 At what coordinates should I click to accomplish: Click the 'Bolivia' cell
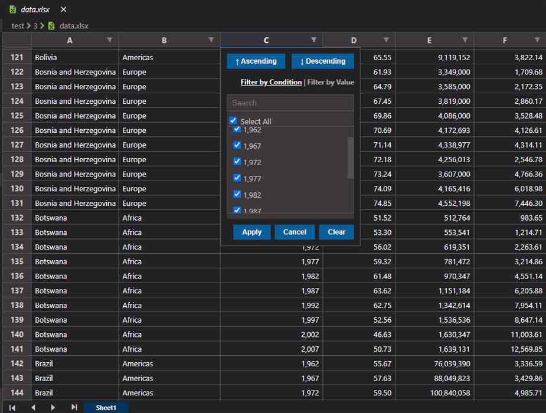pos(75,57)
